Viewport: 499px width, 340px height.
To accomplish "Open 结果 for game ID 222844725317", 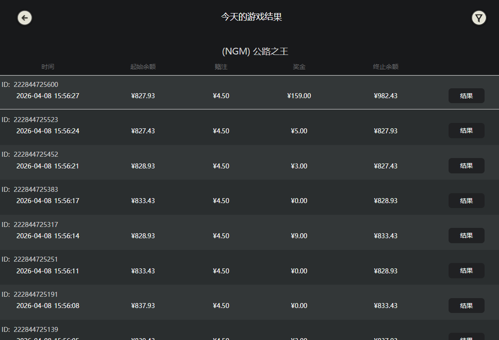I will [466, 236].
